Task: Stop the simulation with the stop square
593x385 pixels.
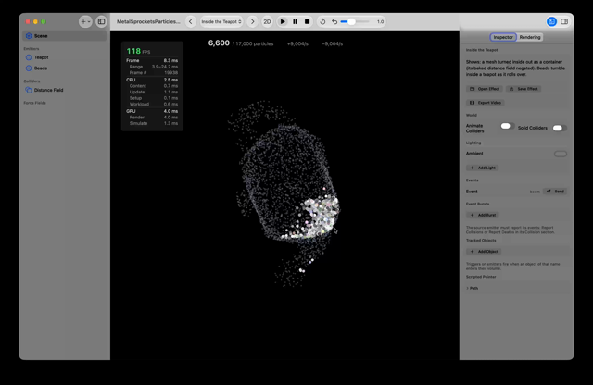Action: [307, 21]
